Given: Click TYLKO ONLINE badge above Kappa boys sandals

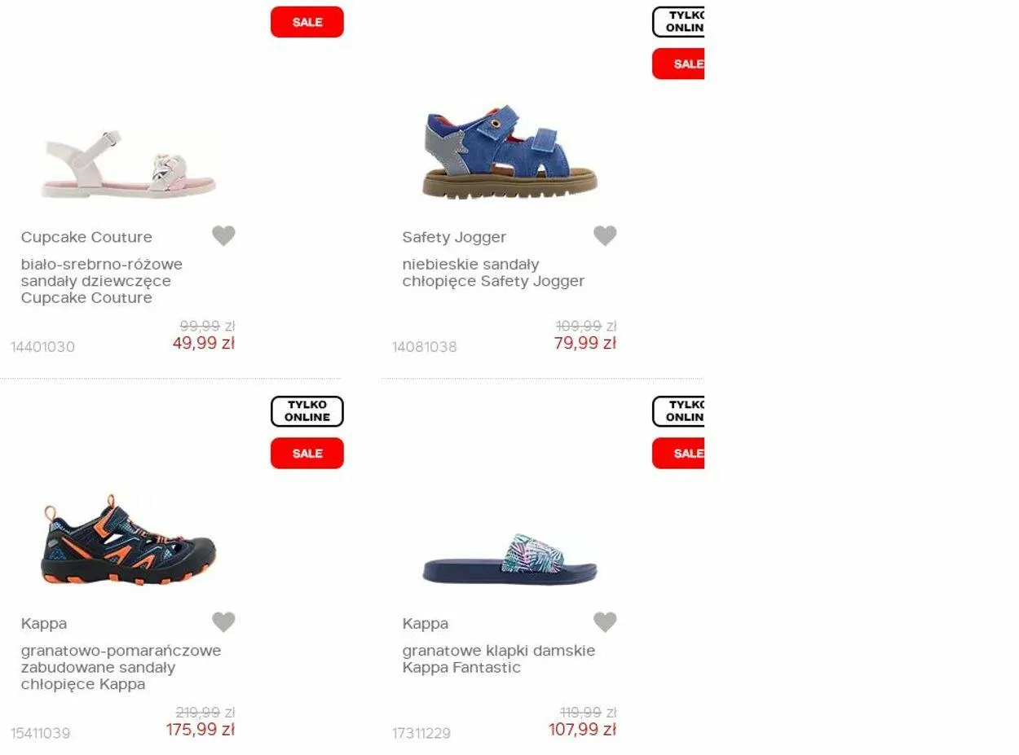Looking at the screenshot, I should pyautogui.click(x=307, y=411).
